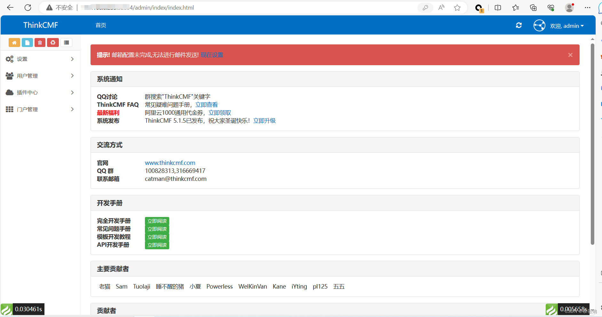Screen dimensions: 602x317
Task: Click the red recycle cache icon
Action: pos(53,42)
